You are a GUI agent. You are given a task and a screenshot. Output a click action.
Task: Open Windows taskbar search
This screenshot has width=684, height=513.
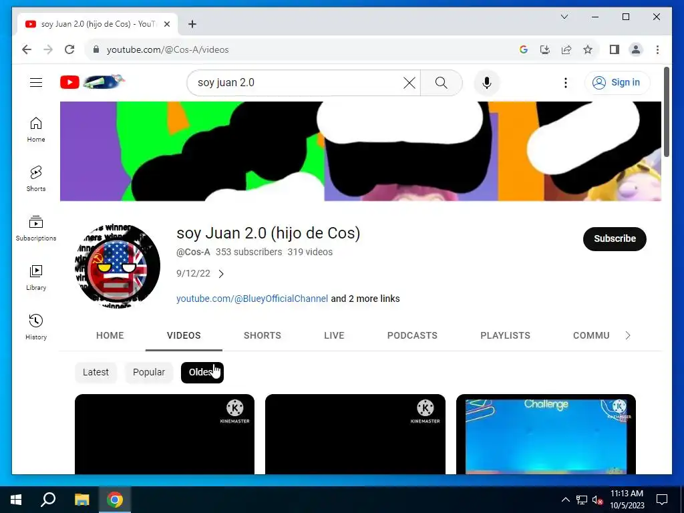coord(48,500)
